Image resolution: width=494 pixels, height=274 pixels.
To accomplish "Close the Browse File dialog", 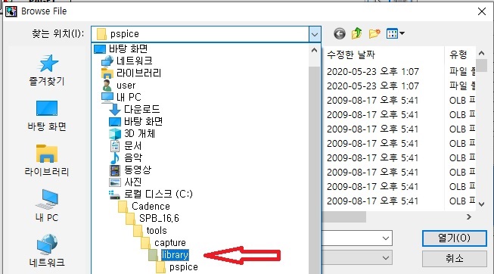I will coord(481,11).
